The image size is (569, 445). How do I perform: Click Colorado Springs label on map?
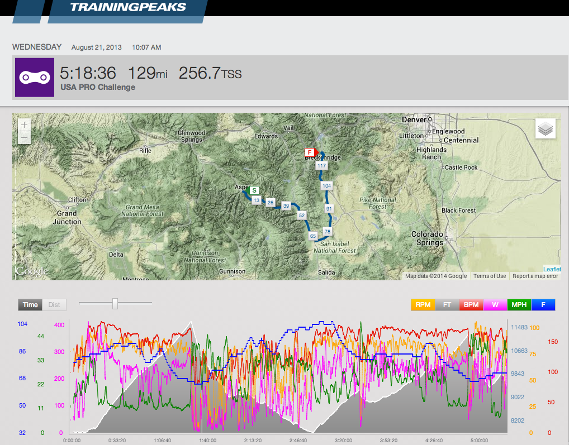tap(428, 238)
